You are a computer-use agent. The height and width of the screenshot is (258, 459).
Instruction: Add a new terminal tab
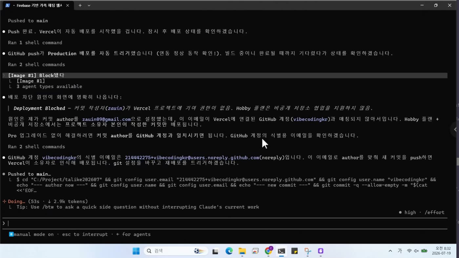(x=80, y=5)
